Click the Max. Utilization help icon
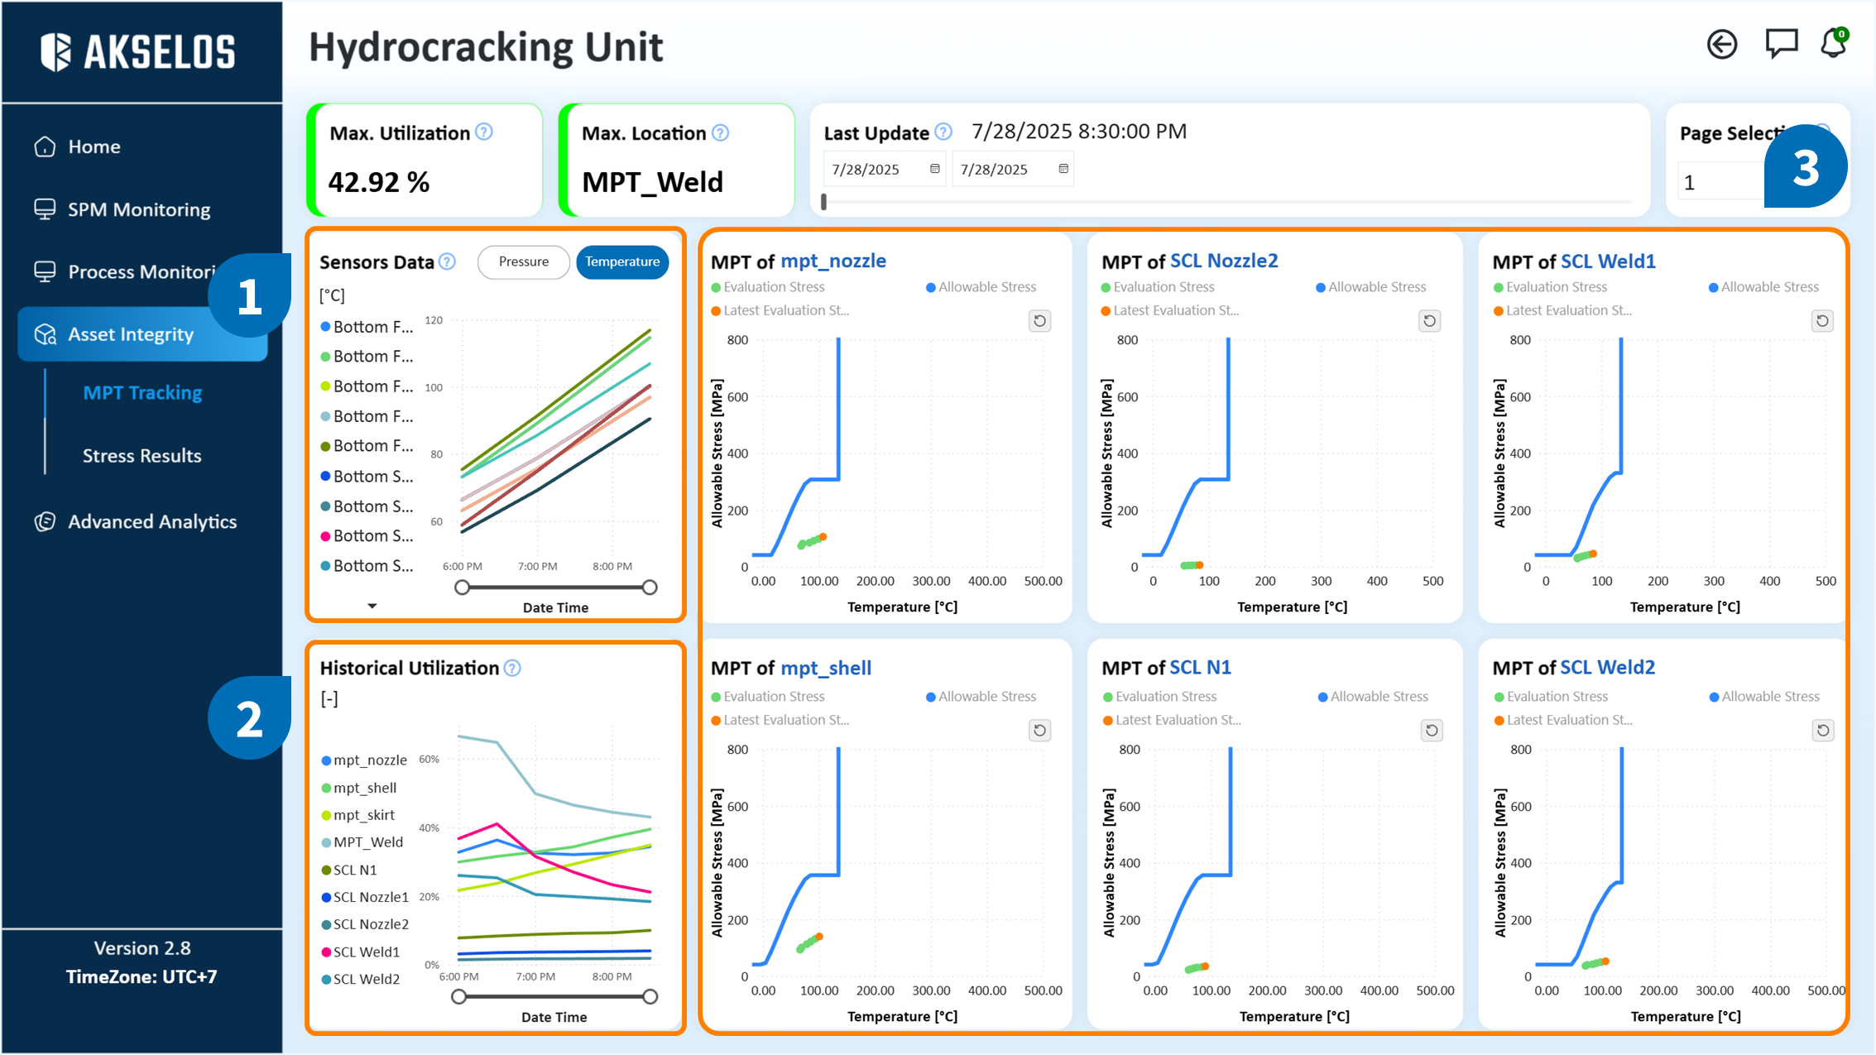The width and height of the screenshot is (1876, 1055). (485, 132)
